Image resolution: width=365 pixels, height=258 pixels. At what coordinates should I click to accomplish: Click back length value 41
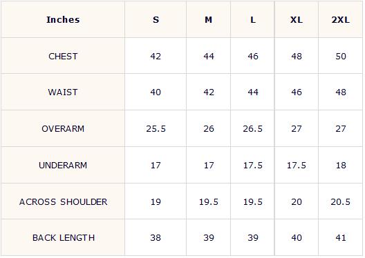(x=341, y=237)
